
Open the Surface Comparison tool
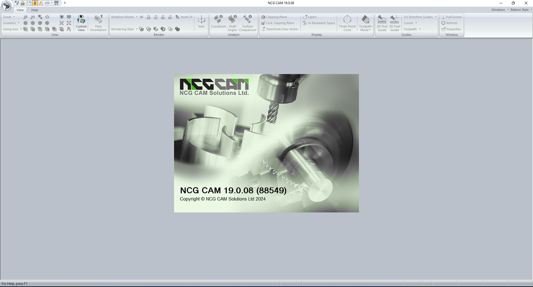click(247, 23)
